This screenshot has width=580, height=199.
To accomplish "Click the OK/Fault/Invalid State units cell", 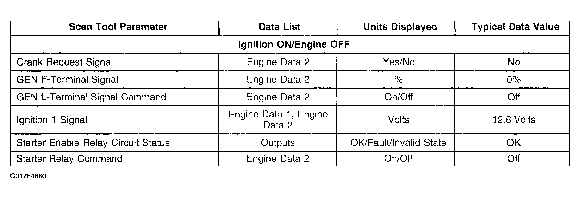I will 396,143.
